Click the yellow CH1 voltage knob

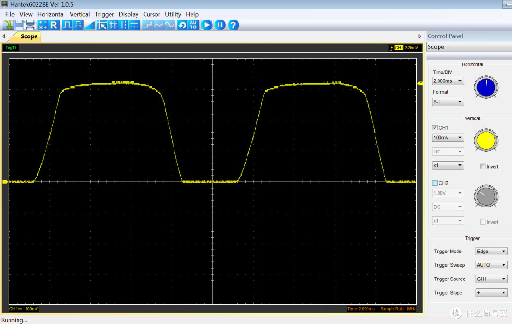(x=486, y=140)
